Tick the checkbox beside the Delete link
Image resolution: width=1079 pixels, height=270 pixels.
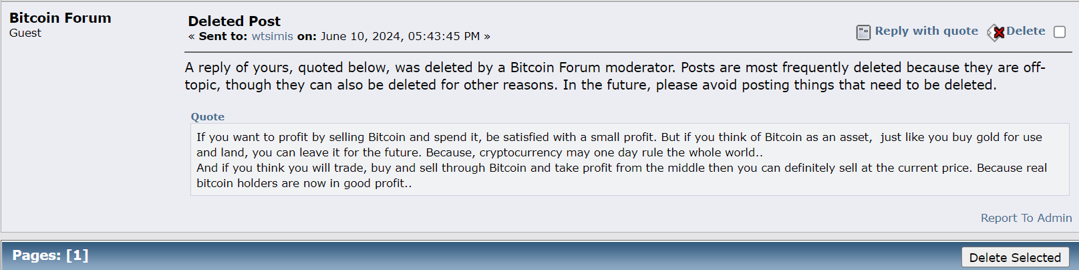coord(1060,32)
